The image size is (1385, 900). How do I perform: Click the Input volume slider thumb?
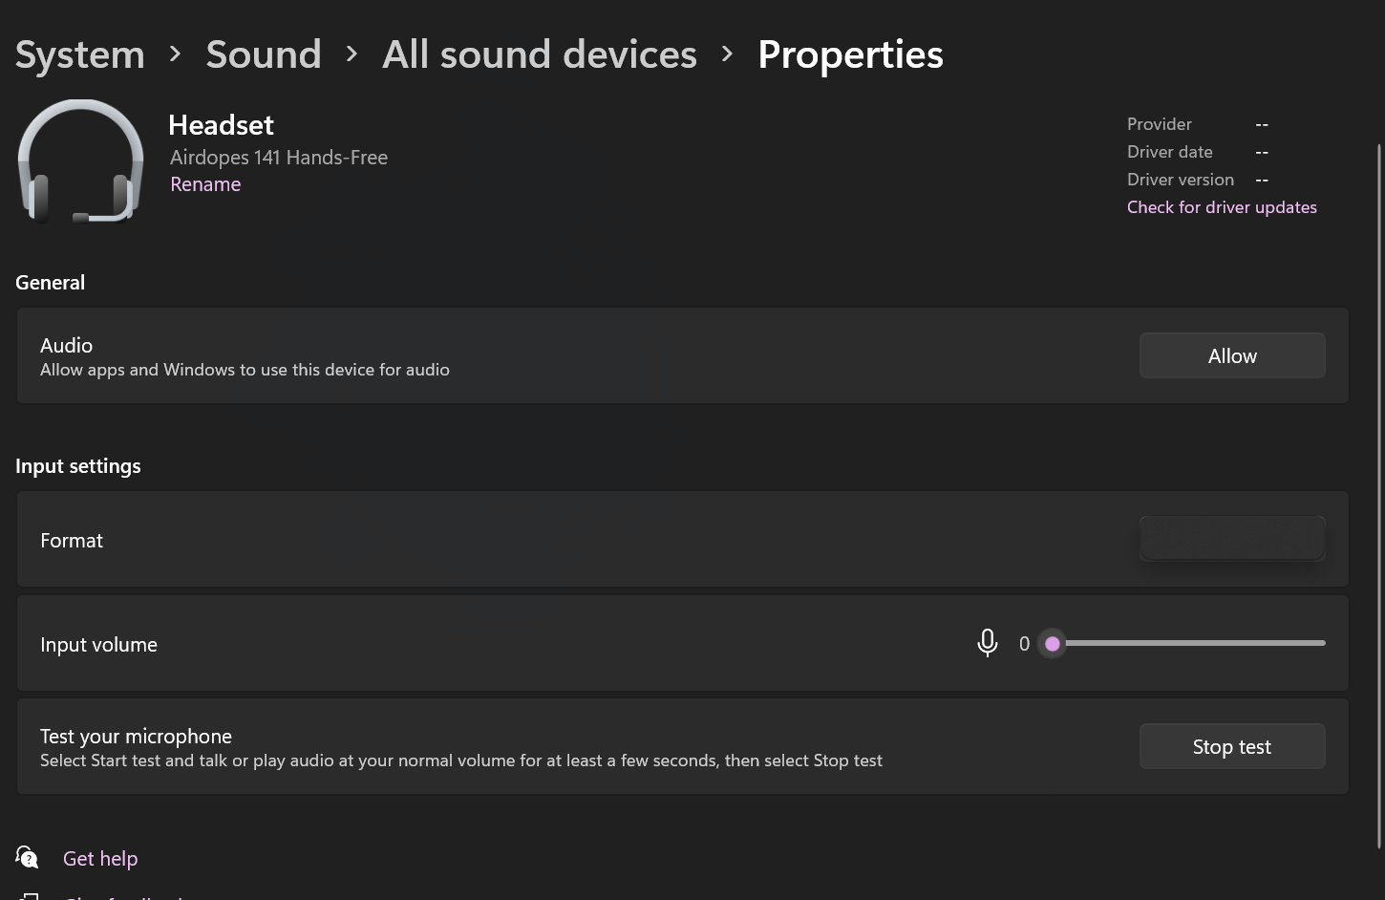[x=1053, y=644]
